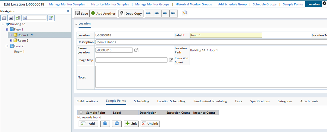Click the refresh icon in Navigator toolbar
Viewport: 327px width, 132px height.
[x=18, y=18]
